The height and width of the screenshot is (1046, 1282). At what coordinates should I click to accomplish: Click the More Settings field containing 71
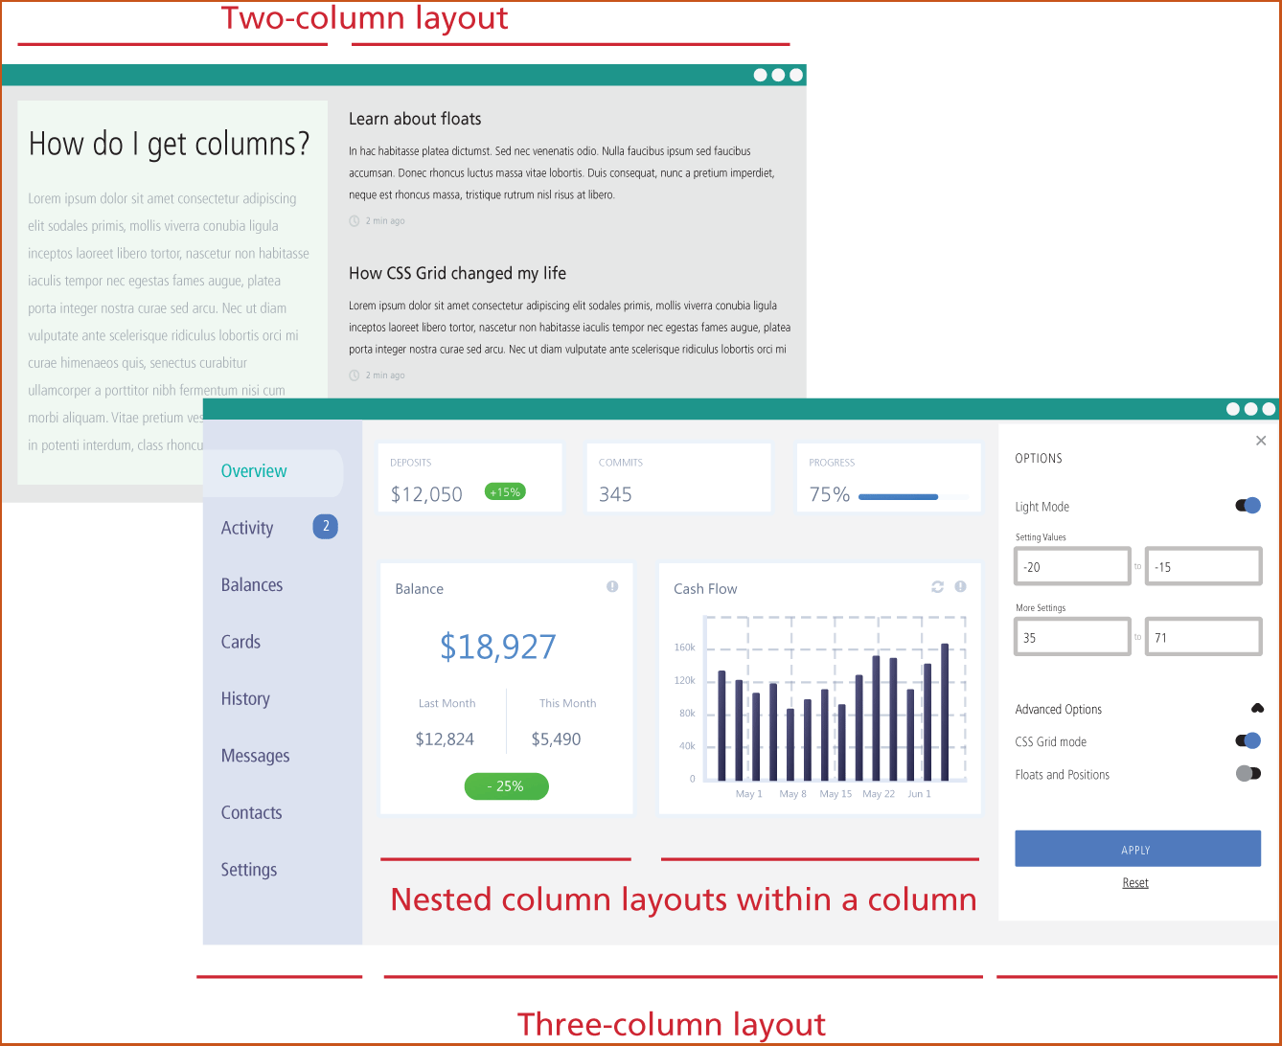(1203, 638)
